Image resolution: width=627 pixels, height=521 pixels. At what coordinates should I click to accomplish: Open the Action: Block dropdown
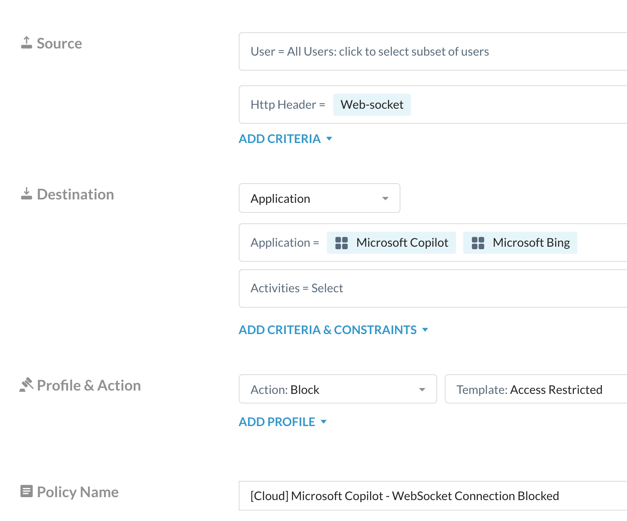tap(338, 389)
